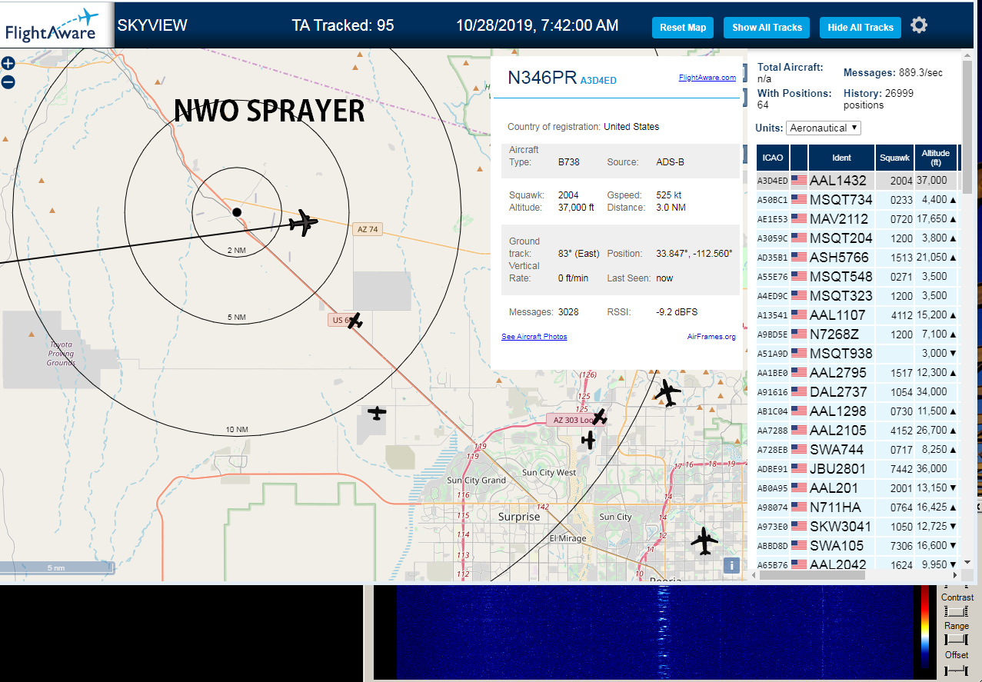This screenshot has width=982, height=682.
Task: Select the ASH5766 aircraft row
Action: tap(858, 258)
